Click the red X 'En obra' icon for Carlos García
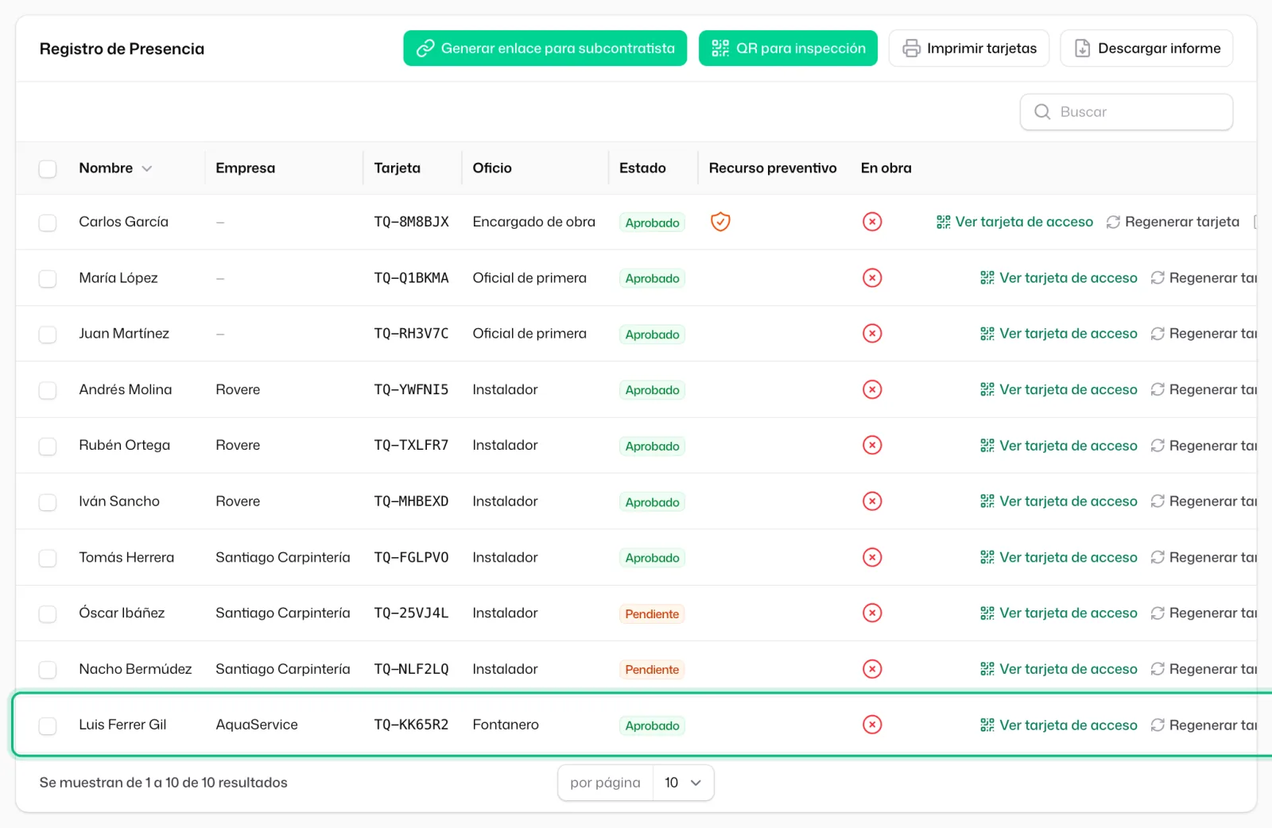Viewport: 1272px width, 828px height. tap(872, 222)
